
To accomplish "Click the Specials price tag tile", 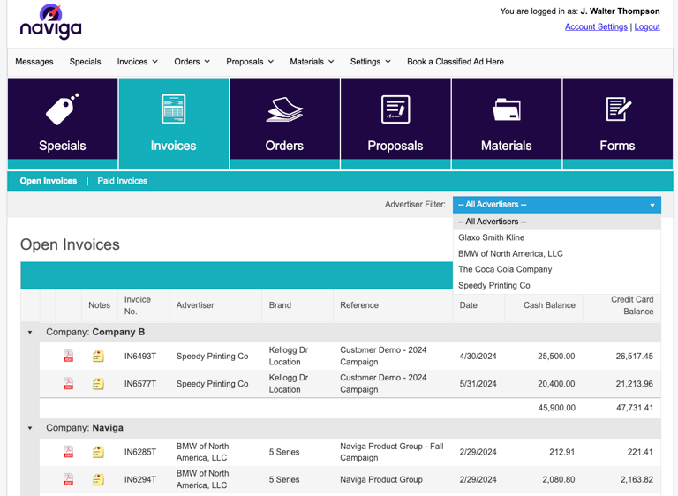I will pos(63,124).
